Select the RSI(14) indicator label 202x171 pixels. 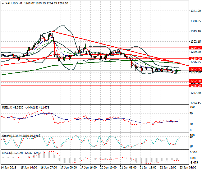click(x=7, y=108)
